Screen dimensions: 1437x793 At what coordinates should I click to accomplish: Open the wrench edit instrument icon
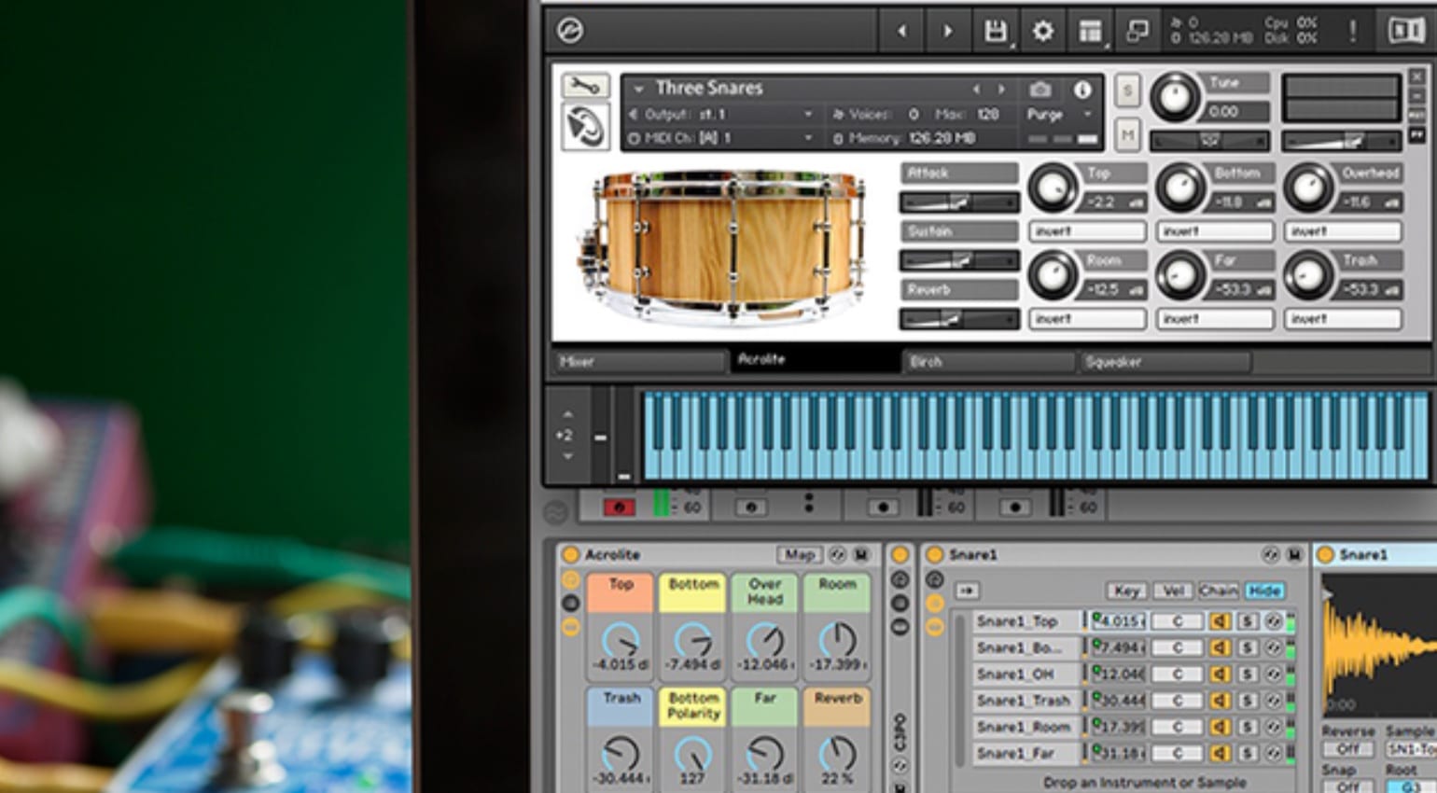pos(584,87)
